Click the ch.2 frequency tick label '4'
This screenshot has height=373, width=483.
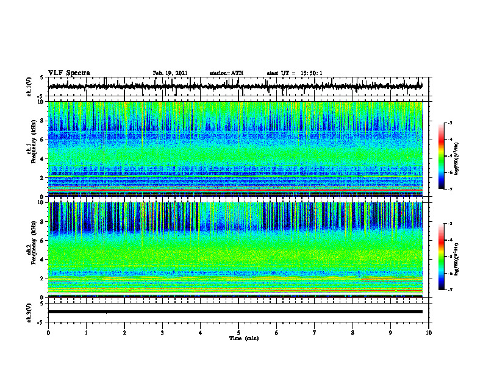(x=43, y=260)
